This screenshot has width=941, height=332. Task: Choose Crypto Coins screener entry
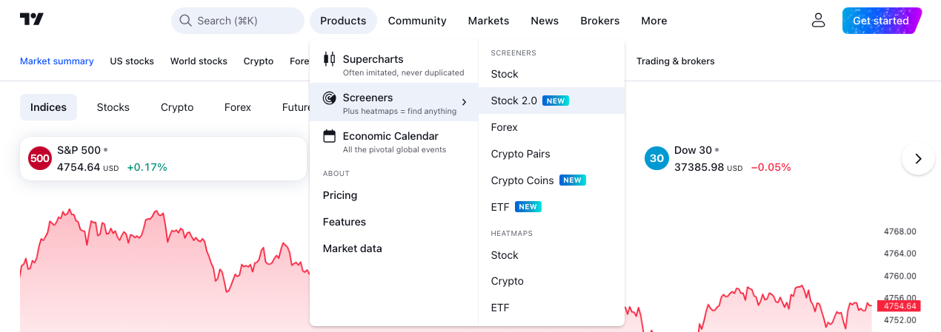tap(522, 180)
